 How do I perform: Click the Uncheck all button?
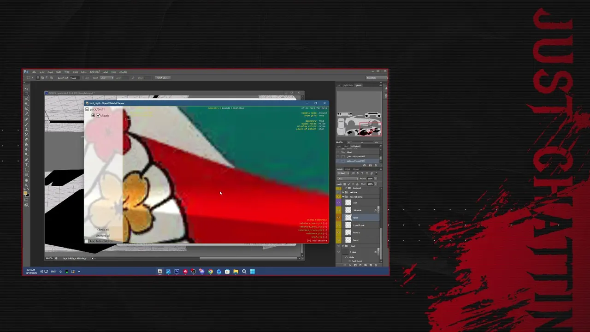coord(103,236)
